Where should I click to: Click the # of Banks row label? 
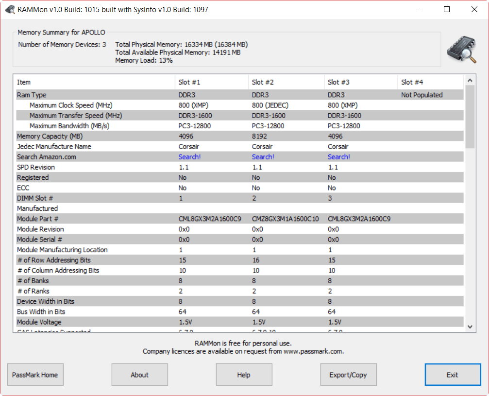tap(33, 280)
